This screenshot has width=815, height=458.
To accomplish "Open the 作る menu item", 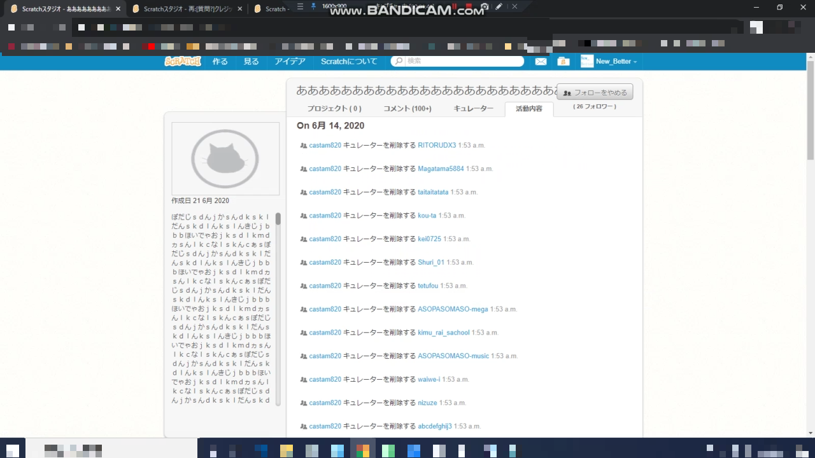I will click(x=220, y=62).
